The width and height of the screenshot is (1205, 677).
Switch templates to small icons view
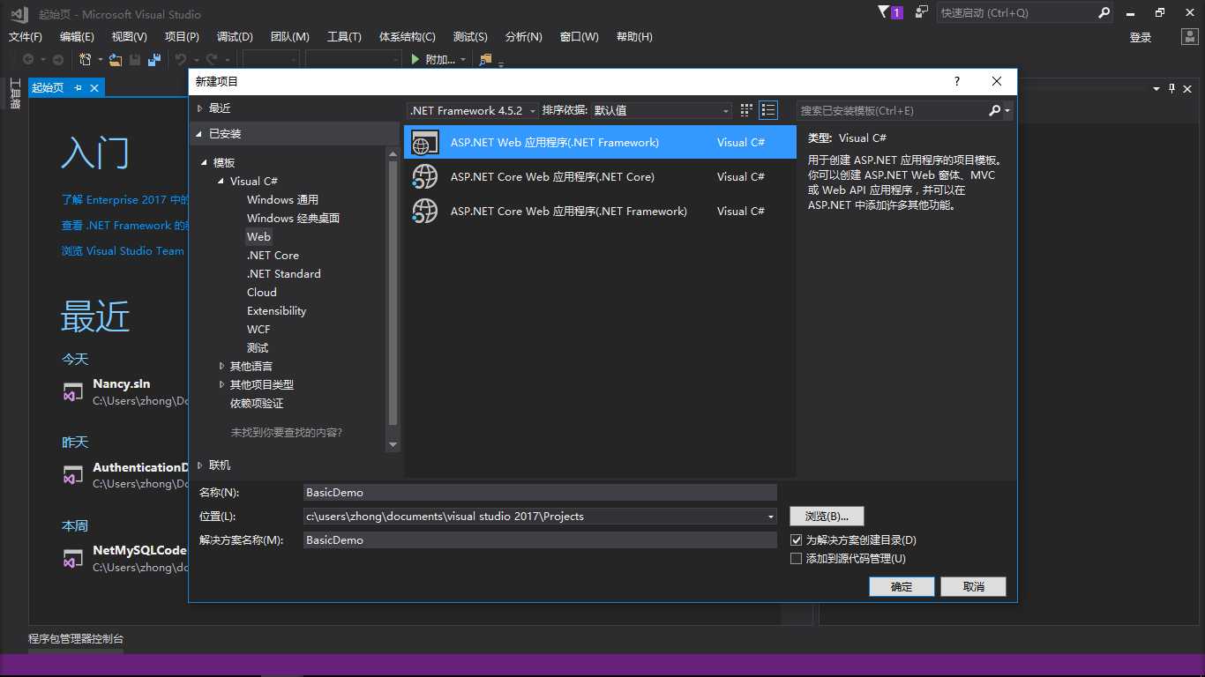pyautogui.click(x=746, y=110)
